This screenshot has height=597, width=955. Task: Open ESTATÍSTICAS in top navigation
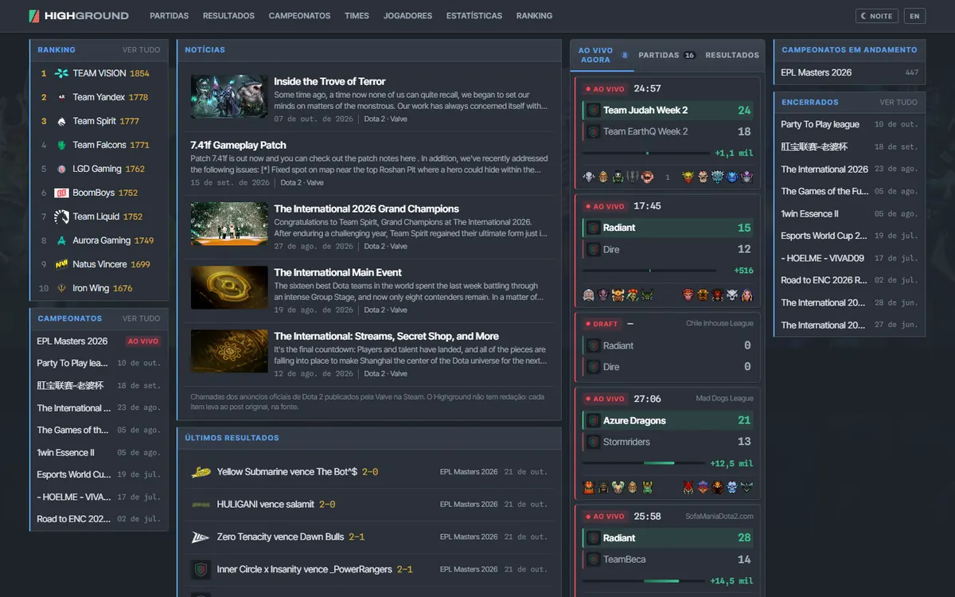tap(474, 16)
